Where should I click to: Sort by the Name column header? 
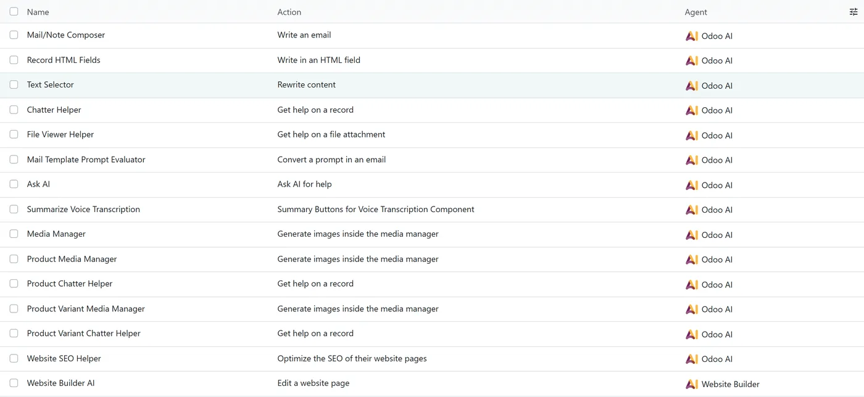38,12
